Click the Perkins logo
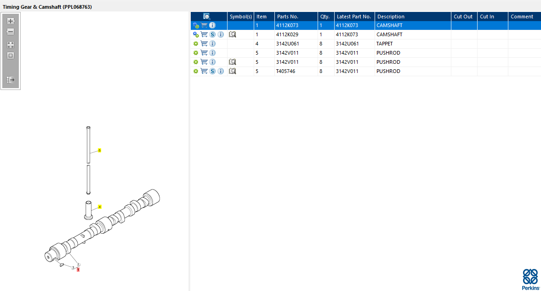 tap(530, 279)
